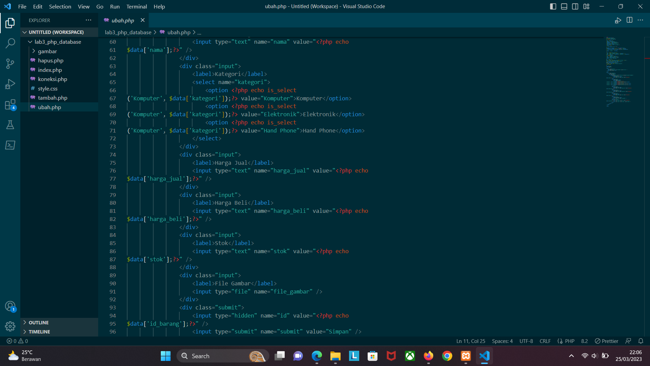The image size is (650, 366).
Task: Open the Testing view in the activity bar
Action: coord(10,125)
